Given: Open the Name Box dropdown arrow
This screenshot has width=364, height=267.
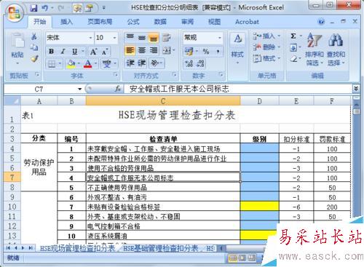Looking at the screenshot, I should point(79,89).
